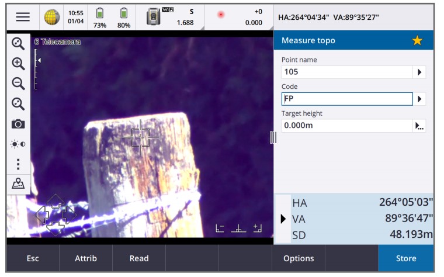The height and width of the screenshot is (277, 444).
Task: Switch to map view icon
Action: point(18,183)
